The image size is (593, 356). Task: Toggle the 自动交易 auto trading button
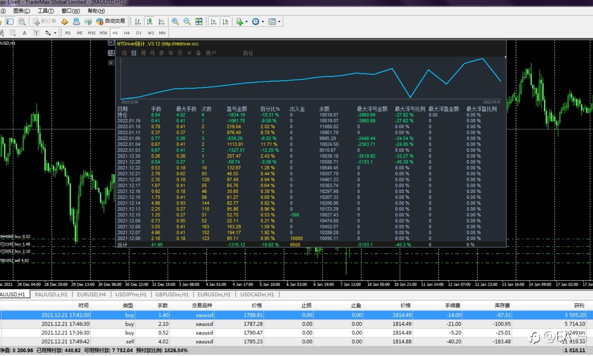[111, 21]
